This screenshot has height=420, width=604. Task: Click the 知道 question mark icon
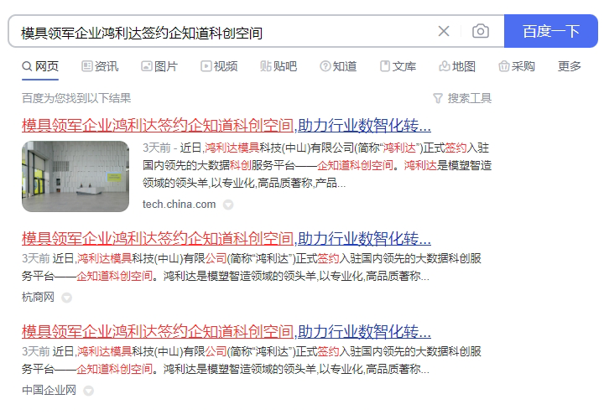325,66
